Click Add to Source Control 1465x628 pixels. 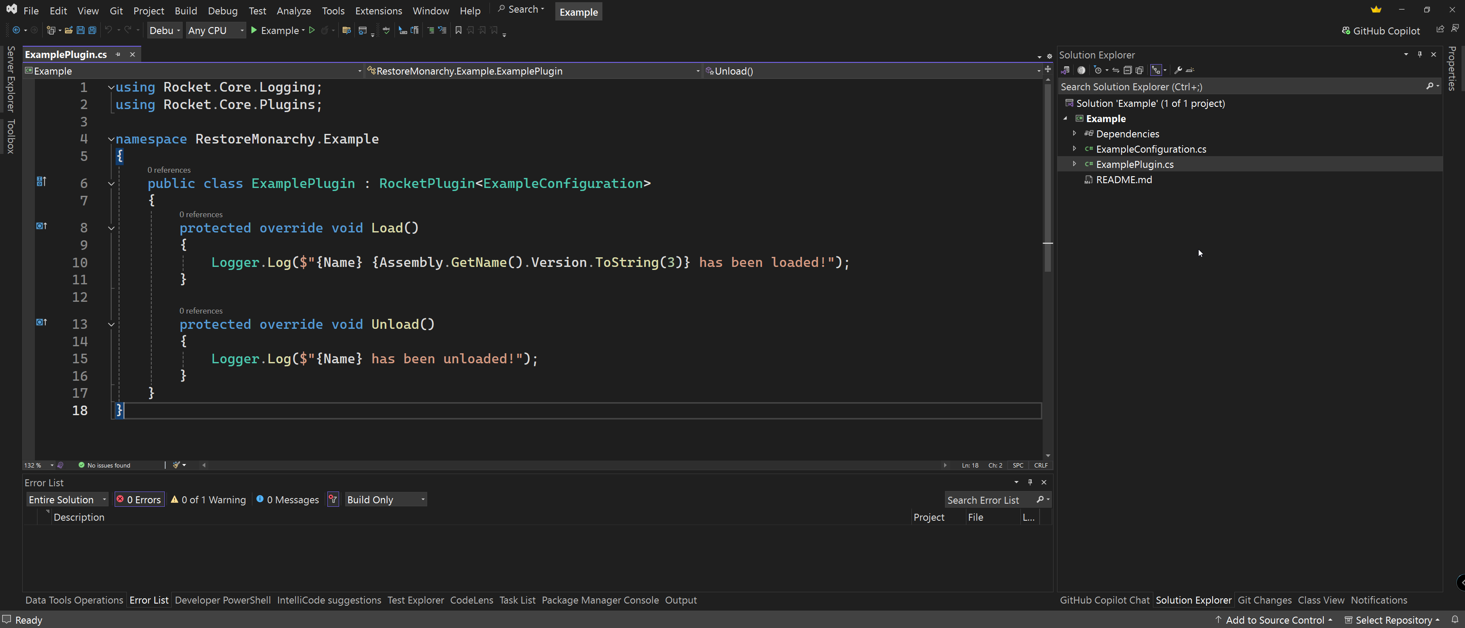tap(1274, 619)
